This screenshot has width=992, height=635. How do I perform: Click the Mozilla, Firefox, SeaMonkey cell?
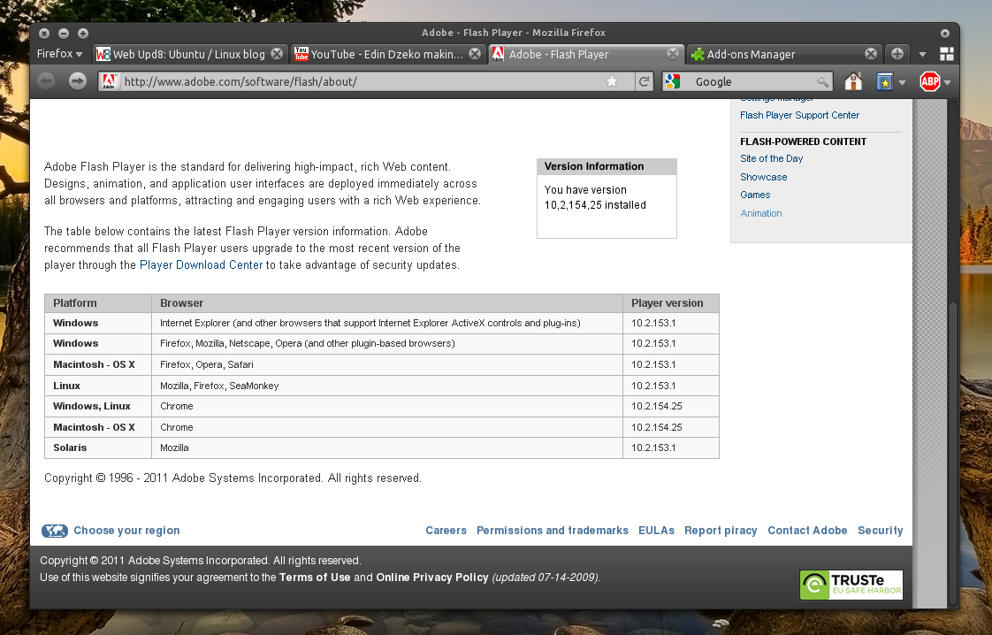[387, 386]
